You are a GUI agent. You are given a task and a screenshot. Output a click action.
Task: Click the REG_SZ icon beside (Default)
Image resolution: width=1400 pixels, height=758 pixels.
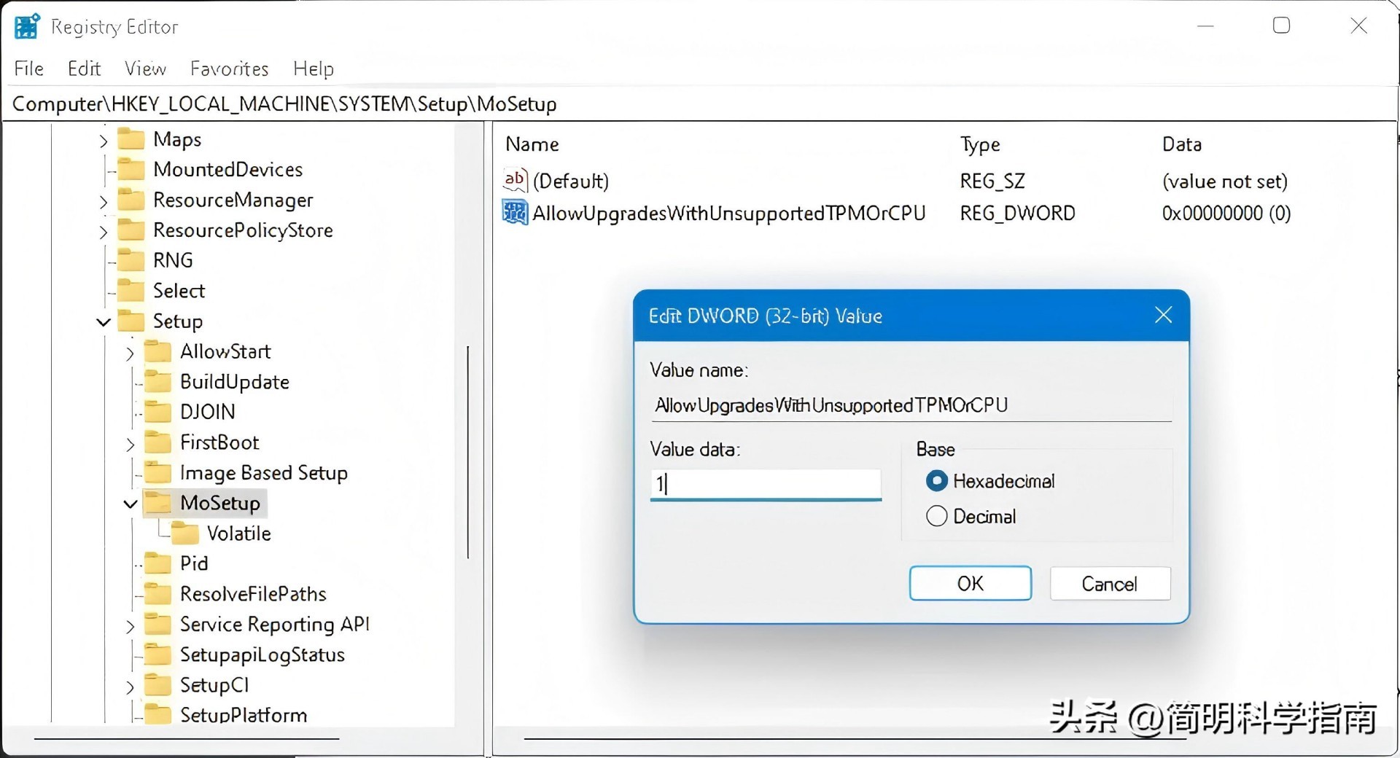coord(514,180)
